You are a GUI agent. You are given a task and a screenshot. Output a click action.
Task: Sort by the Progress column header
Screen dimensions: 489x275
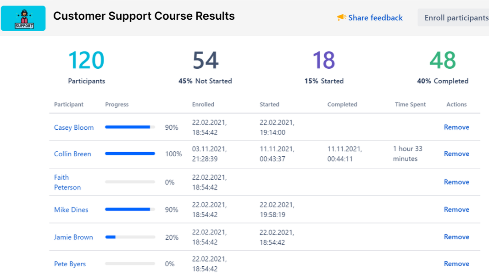tap(117, 104)
